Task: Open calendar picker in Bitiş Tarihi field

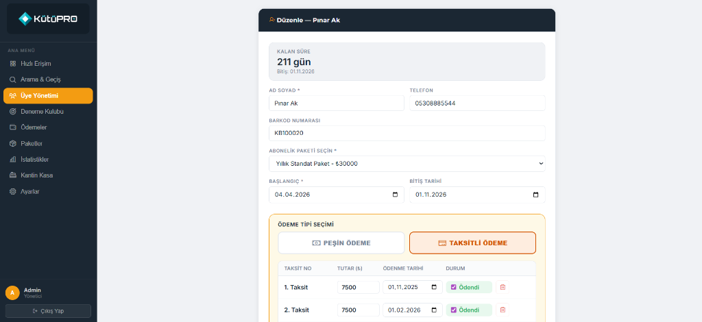Action: [535, 195]
